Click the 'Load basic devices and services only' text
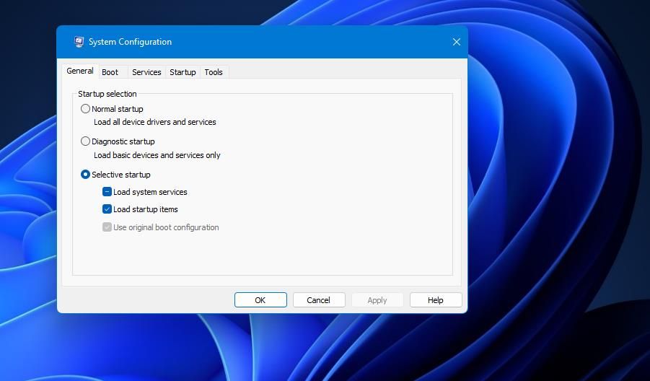 [157, 155]
